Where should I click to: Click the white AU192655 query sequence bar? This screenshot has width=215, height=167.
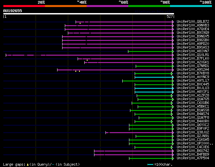coord(89,14)
